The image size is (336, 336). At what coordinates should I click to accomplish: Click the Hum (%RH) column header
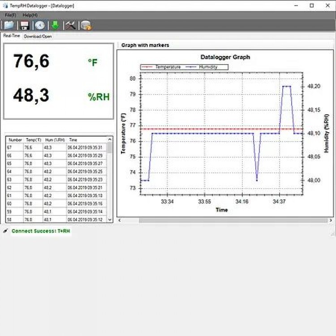(55, 140)
